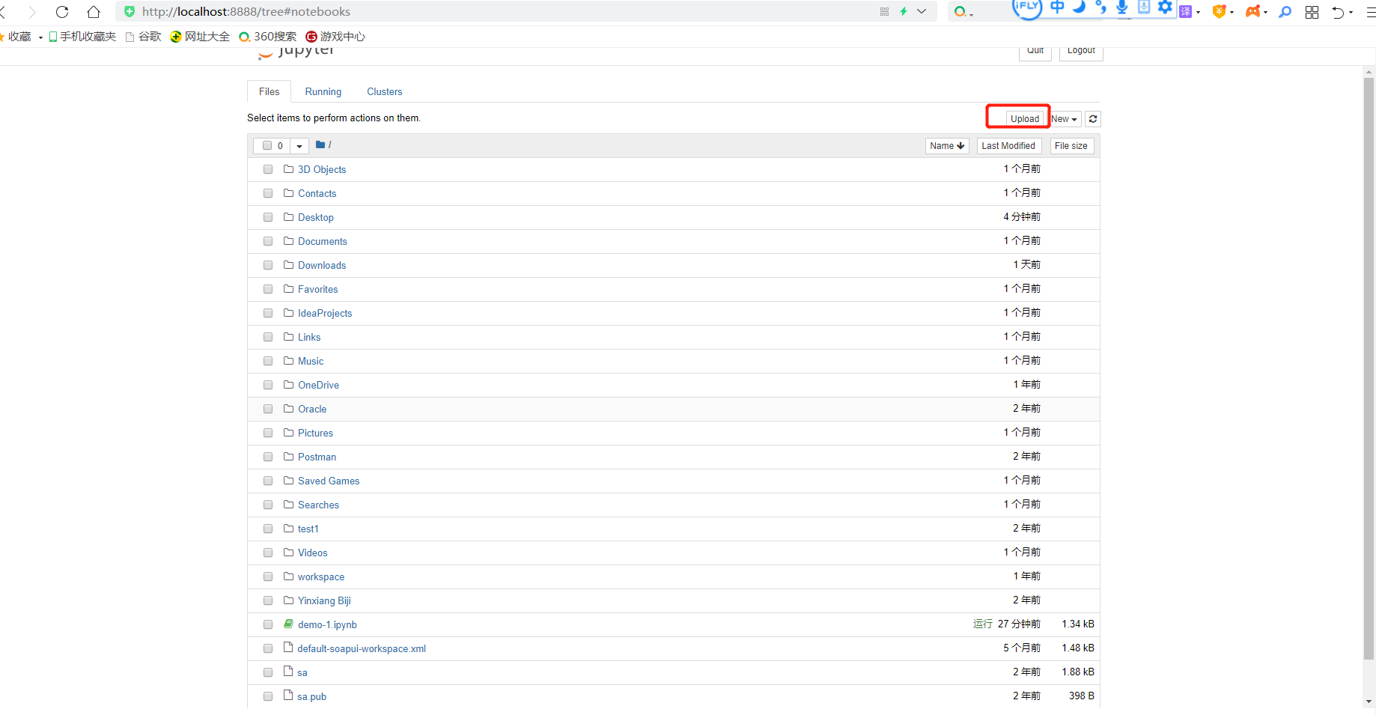Image resolution: width=1376 pixels, height=715 pixels.
Task: Check the box for 3D Objects folder
Action: pyautogui.click(x=268, y=169)
